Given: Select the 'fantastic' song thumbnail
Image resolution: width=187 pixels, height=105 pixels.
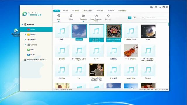Looking at the screenshot, I should point(148,70).
